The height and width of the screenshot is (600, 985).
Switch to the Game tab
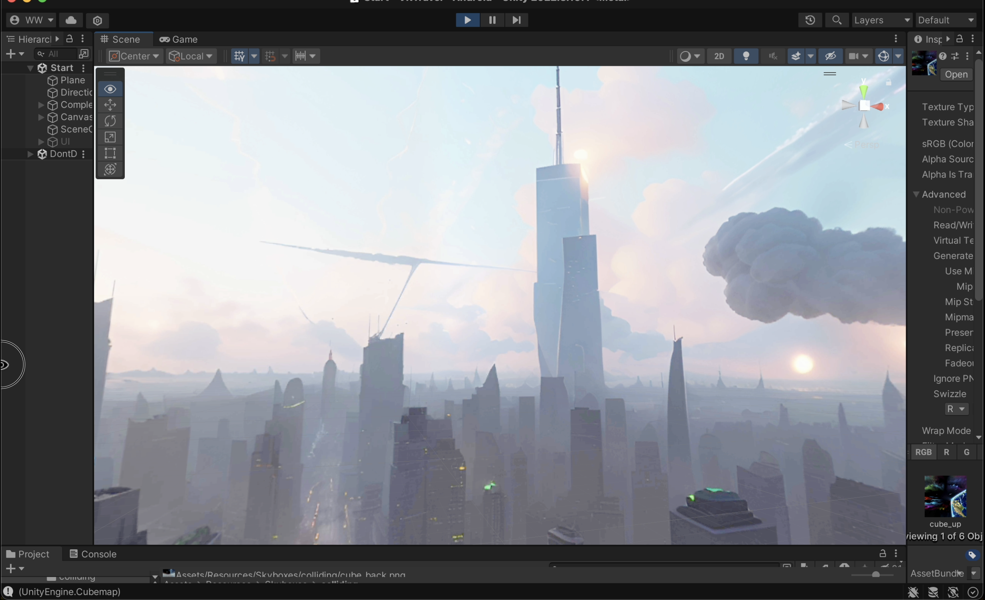point(179,39)
